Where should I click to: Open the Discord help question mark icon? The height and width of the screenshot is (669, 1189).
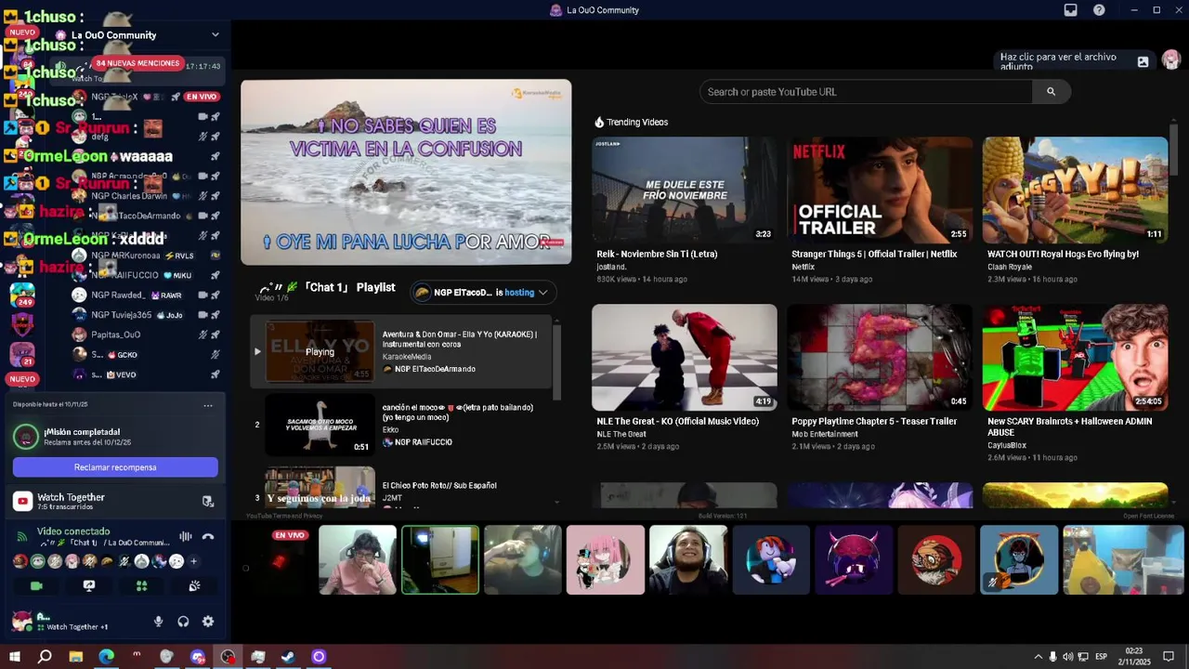pyautogui.click(x=1099, y=10)
